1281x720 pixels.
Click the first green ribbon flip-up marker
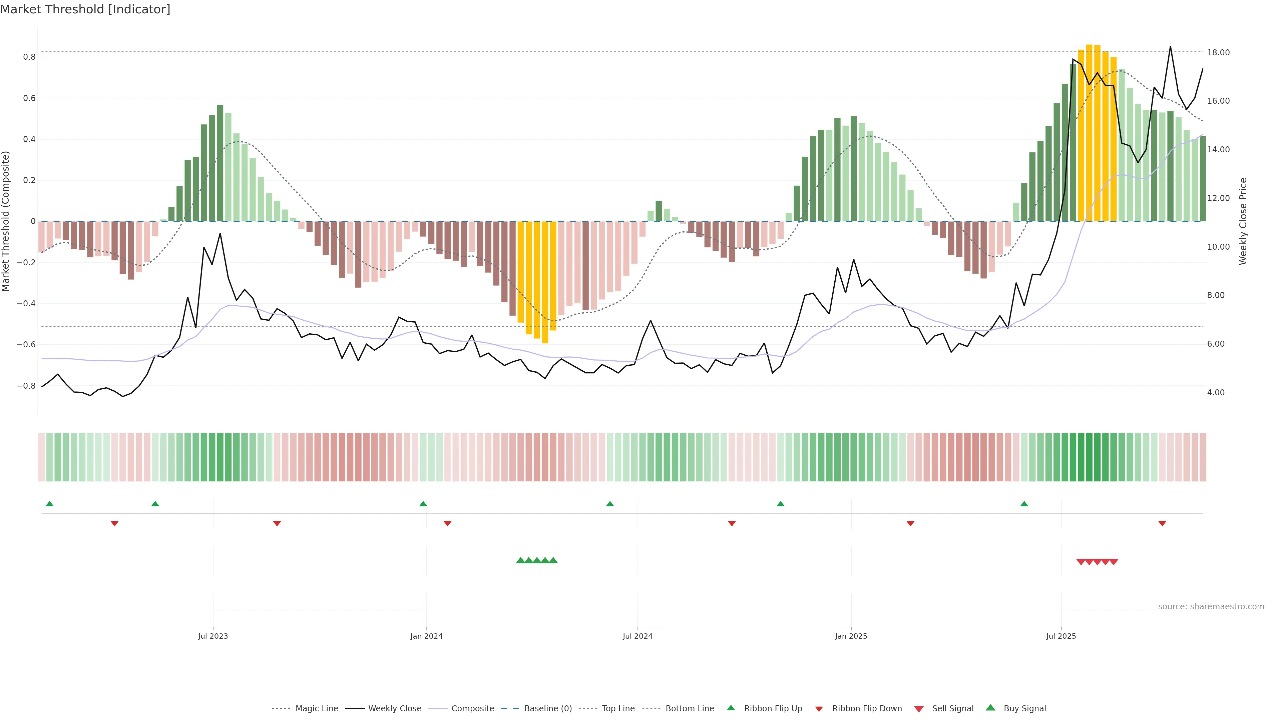click(x=49, y=504)
